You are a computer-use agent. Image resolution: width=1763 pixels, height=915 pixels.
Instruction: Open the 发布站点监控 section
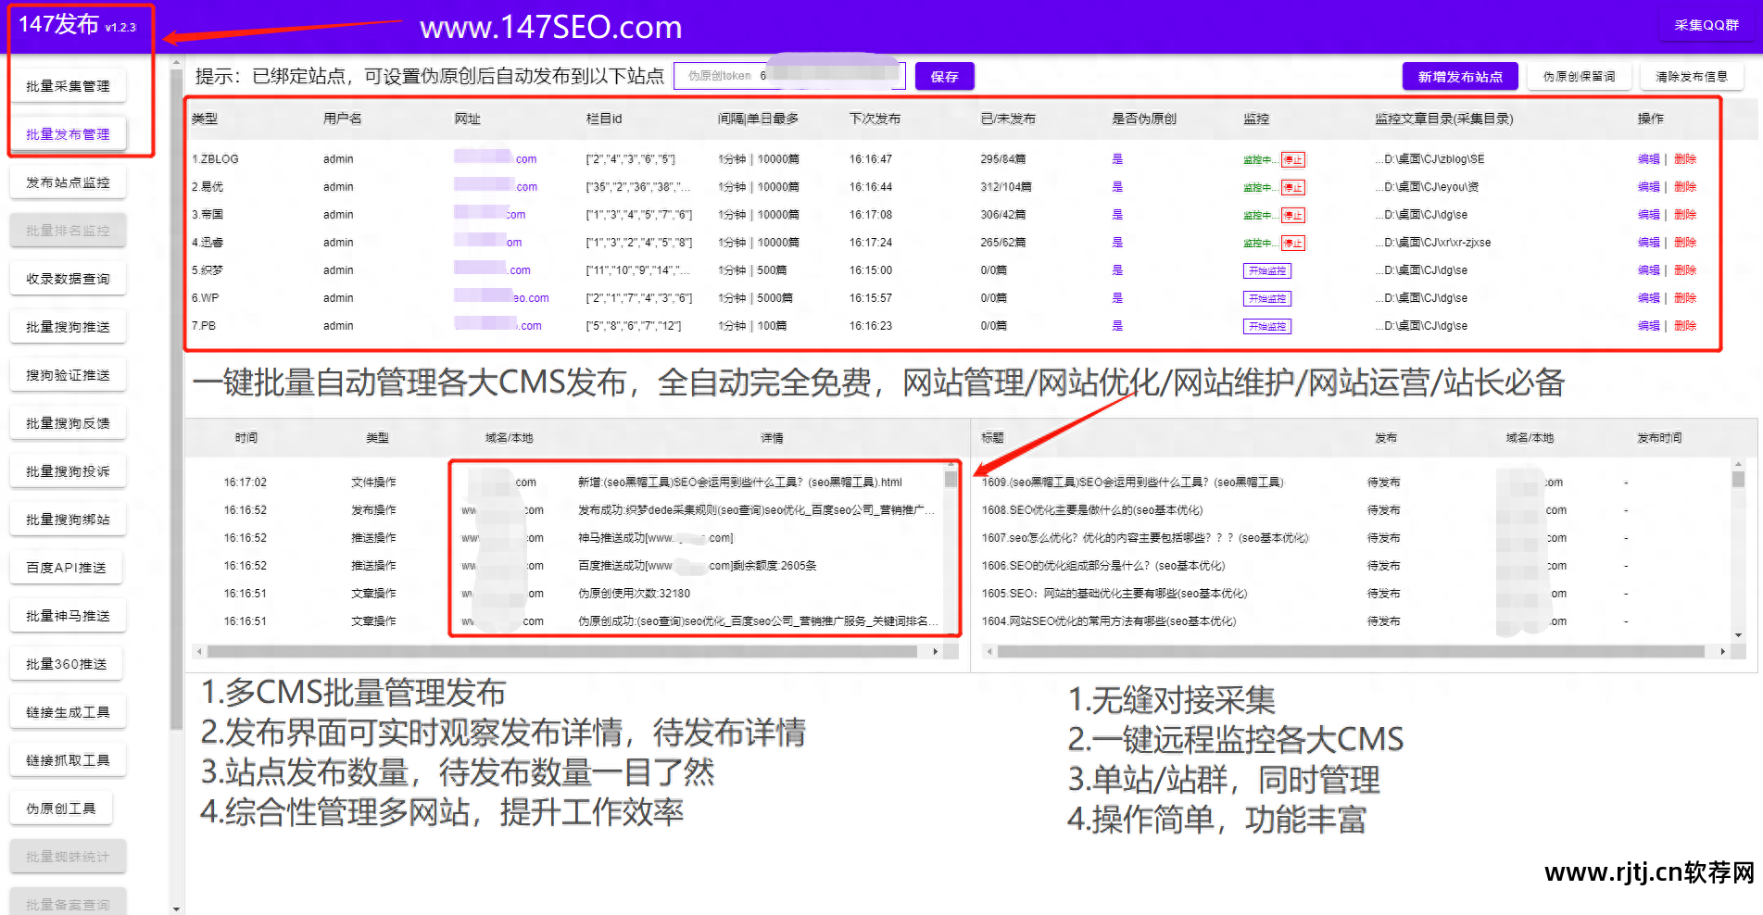pos(68,182)
